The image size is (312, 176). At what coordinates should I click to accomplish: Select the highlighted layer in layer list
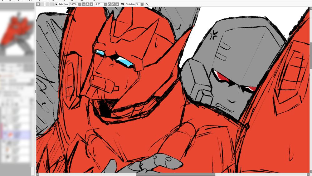coord(16,135)
